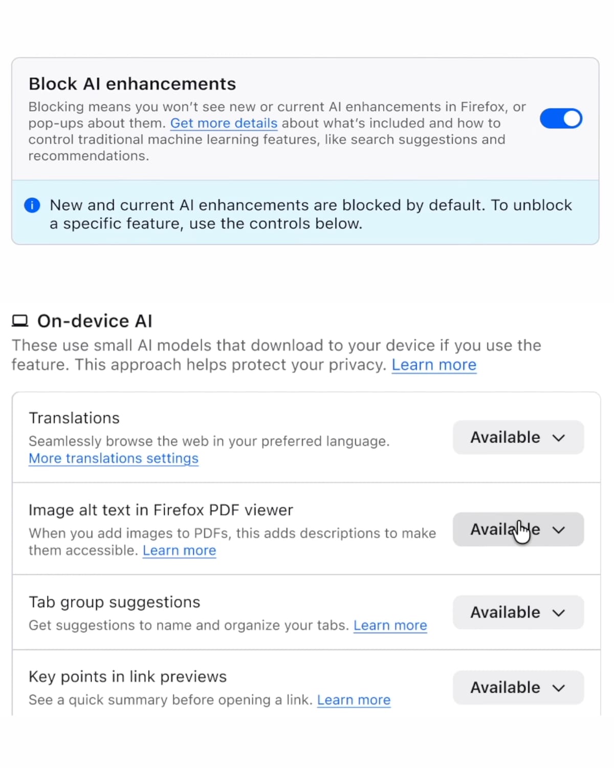Image resolution: width=614 pixels, height=768 pixels.
Task: Open the Key points in link previews dropdown
Action: pos(518,688)
